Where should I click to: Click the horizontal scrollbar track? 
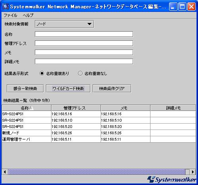(x=97, y=172)
